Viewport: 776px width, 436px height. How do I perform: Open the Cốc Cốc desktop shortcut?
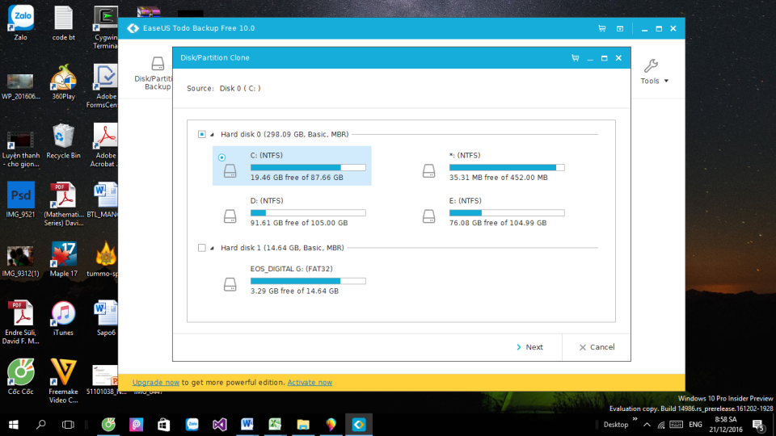[21, 377]
